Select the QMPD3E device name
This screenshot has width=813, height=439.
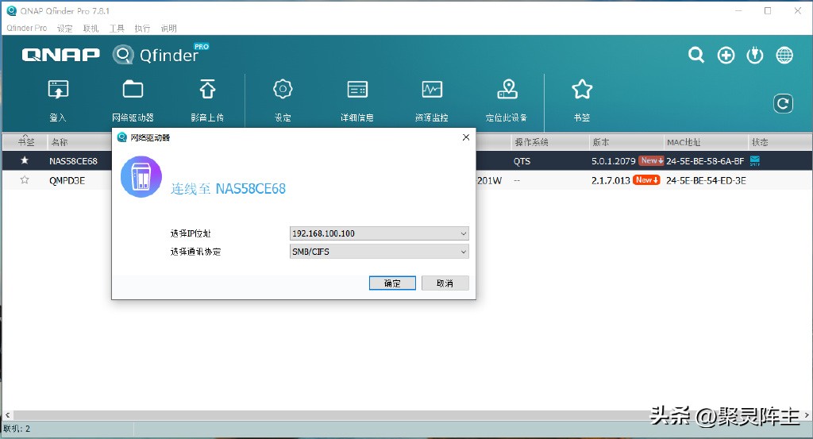click(67, 180)
